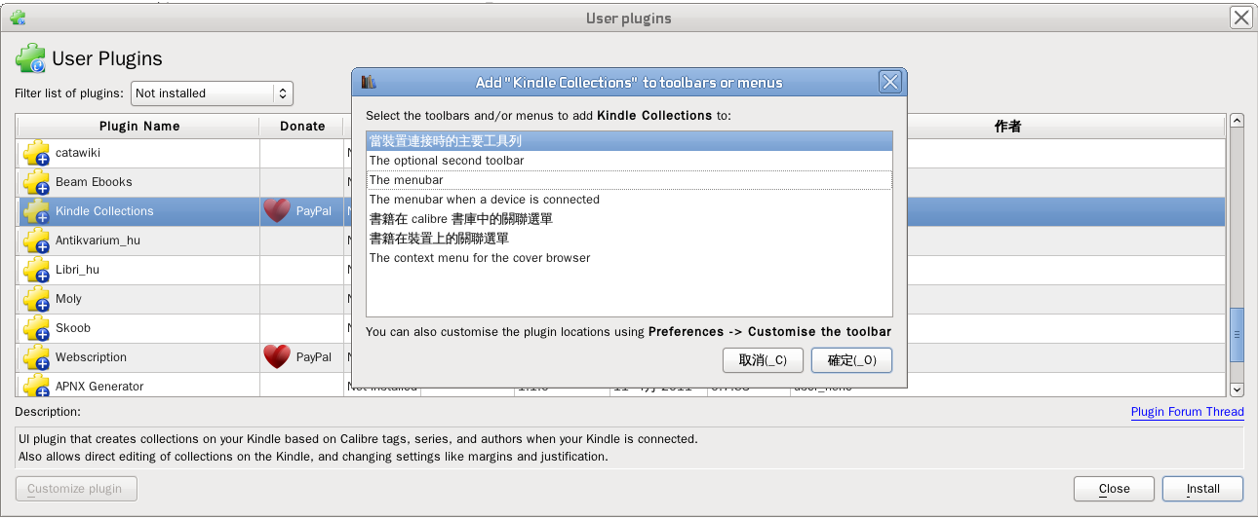Click the Moly row name text
Viewport: 1258px width, 519px height.
point(68,299)
